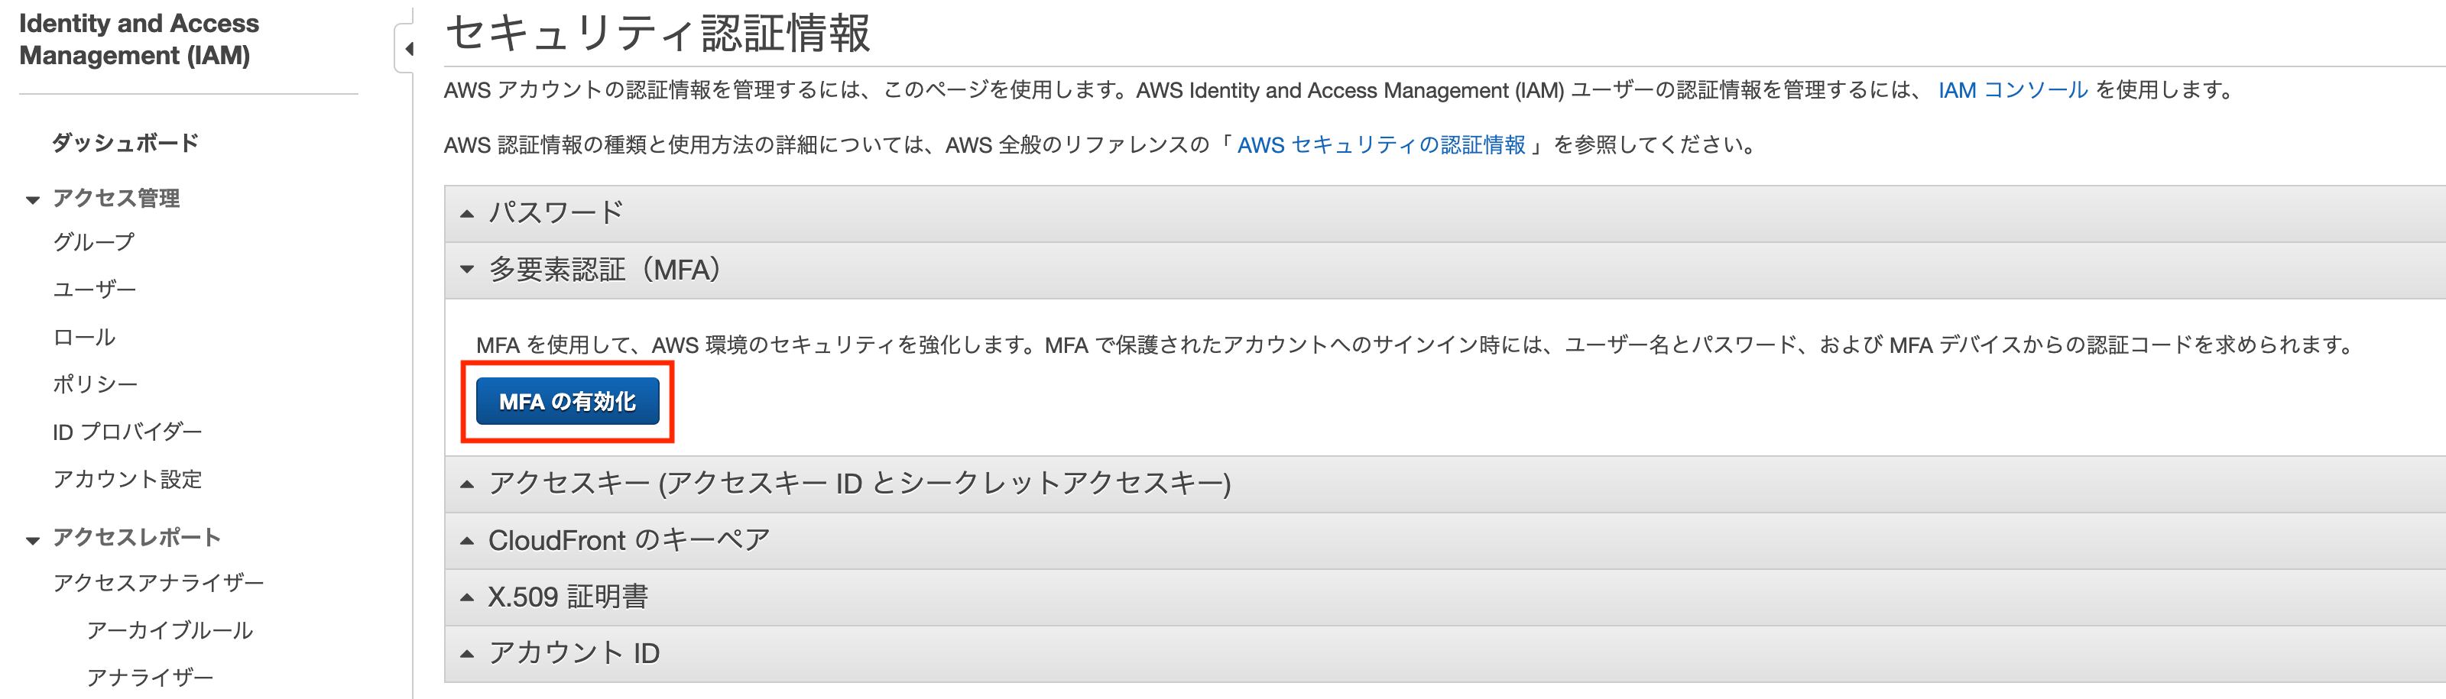Screen dimensions: 2446x699
Task: Click the アクセスレポート group label
Action: (x=137, y=538)
